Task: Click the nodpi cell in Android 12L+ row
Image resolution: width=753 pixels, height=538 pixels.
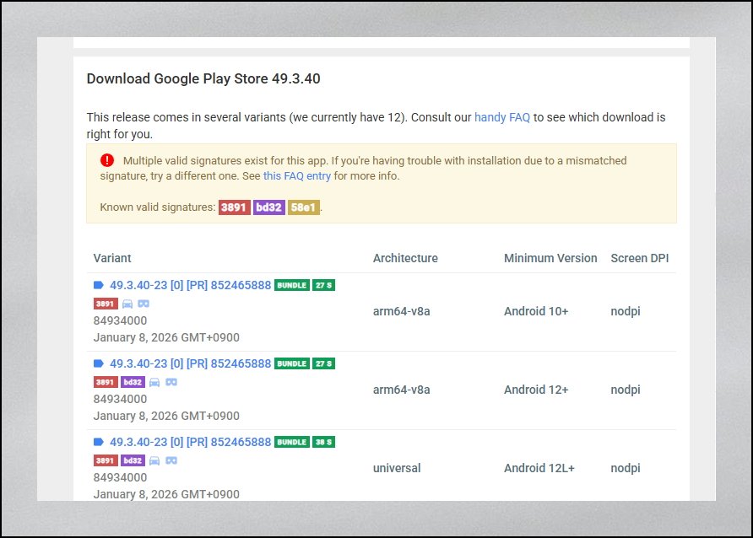Action: point(626,469)
